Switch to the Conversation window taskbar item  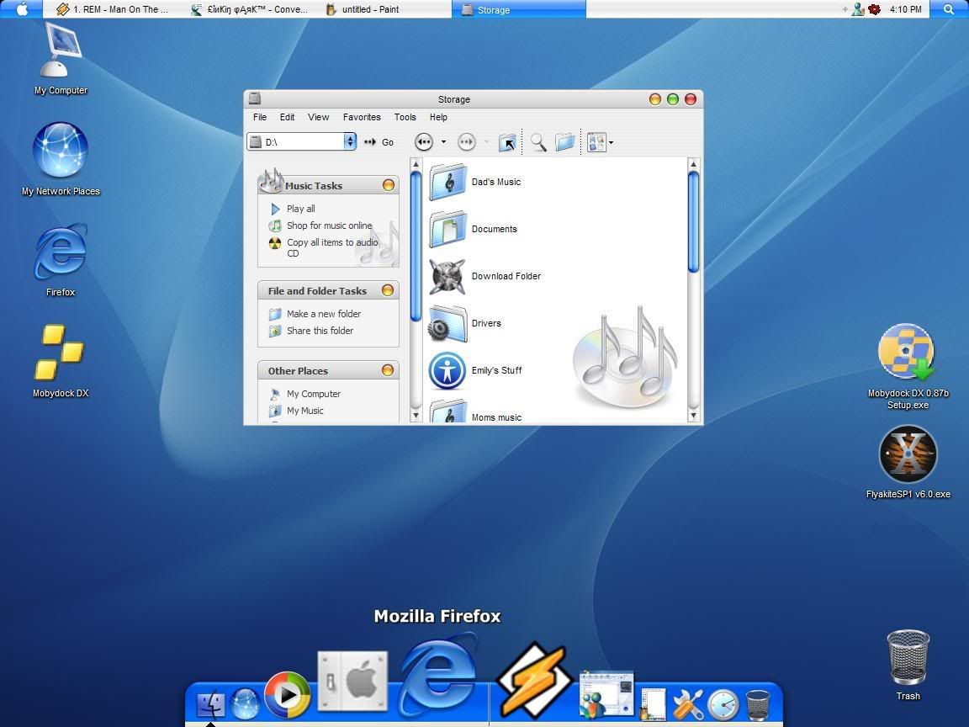point(249,9)
